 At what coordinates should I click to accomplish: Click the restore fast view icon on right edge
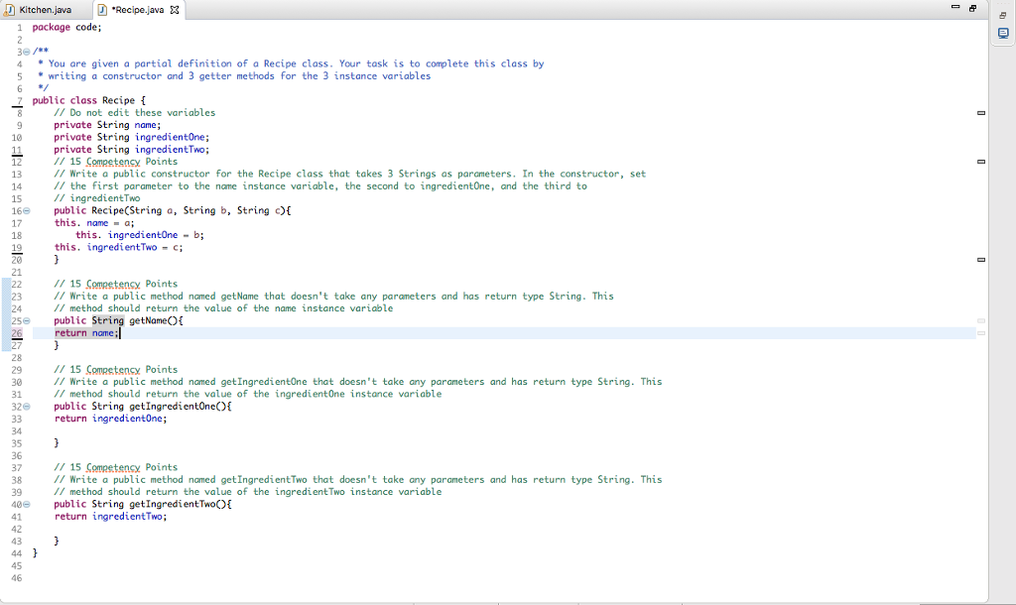click(1002, 15)
